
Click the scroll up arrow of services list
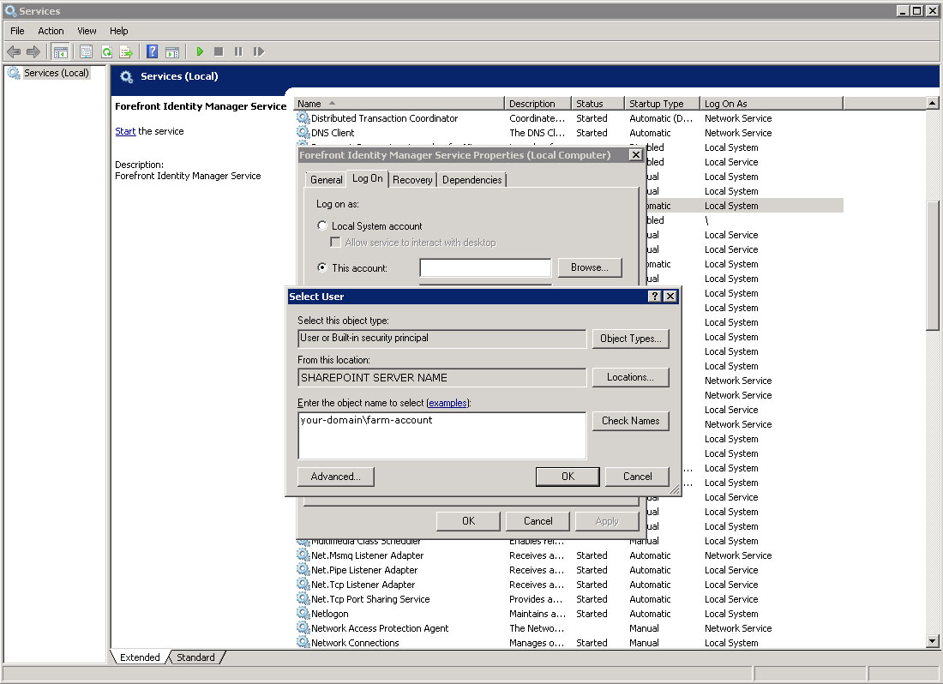click(932, 104)
